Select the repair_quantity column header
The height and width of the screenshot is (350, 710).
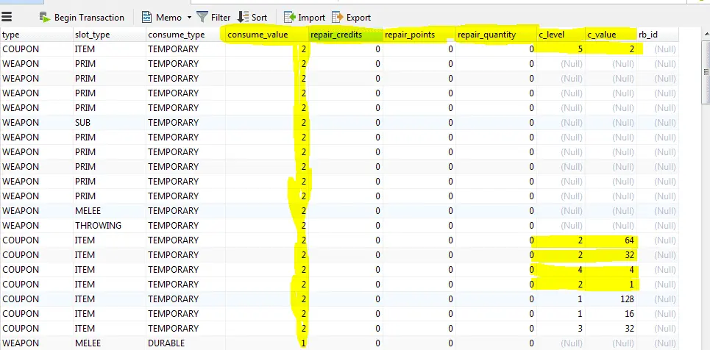(496, 35)
